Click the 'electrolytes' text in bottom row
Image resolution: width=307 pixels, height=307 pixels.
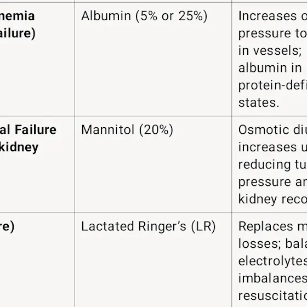273,261
